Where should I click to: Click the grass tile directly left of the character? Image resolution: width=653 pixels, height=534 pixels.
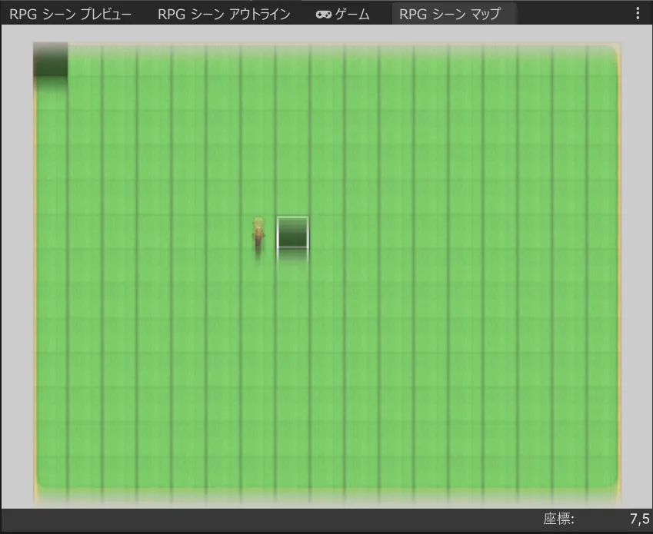point(224,233)
